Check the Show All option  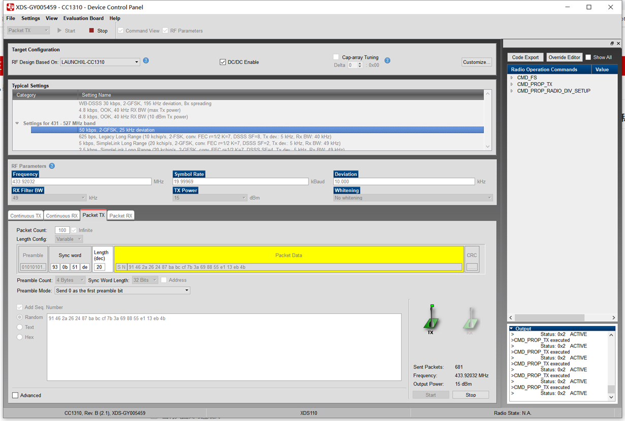point(588,57)
